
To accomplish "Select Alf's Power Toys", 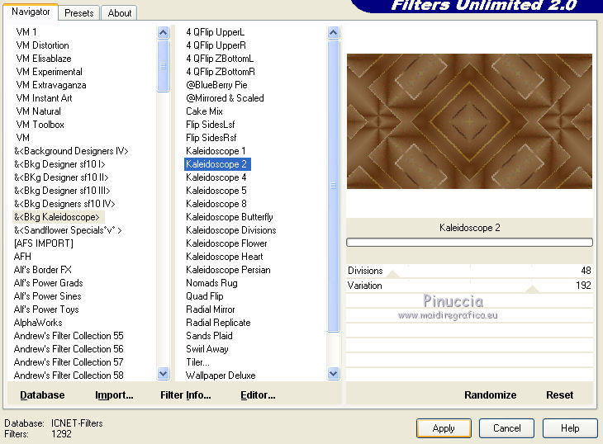I will [46, 309].
